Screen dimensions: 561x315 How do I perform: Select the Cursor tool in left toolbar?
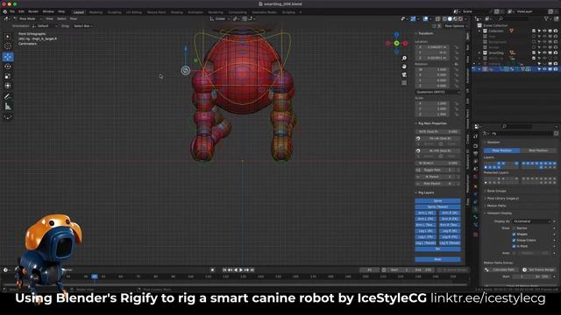click(x=8, y=46)
